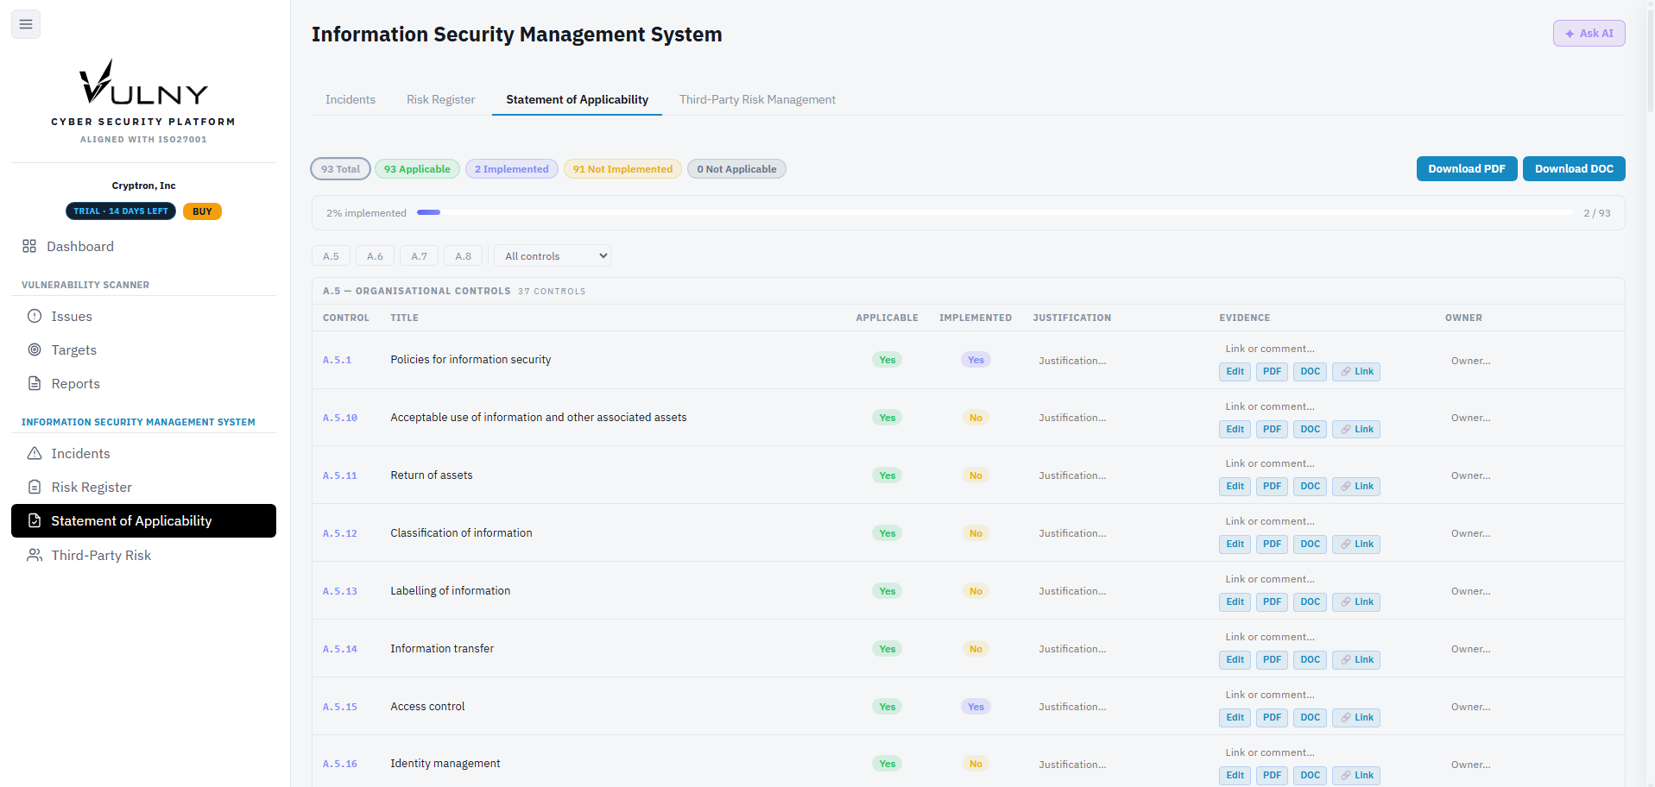Open control A.5.15 link
This screenshot has width=1655, height=787.
point(339,707)
